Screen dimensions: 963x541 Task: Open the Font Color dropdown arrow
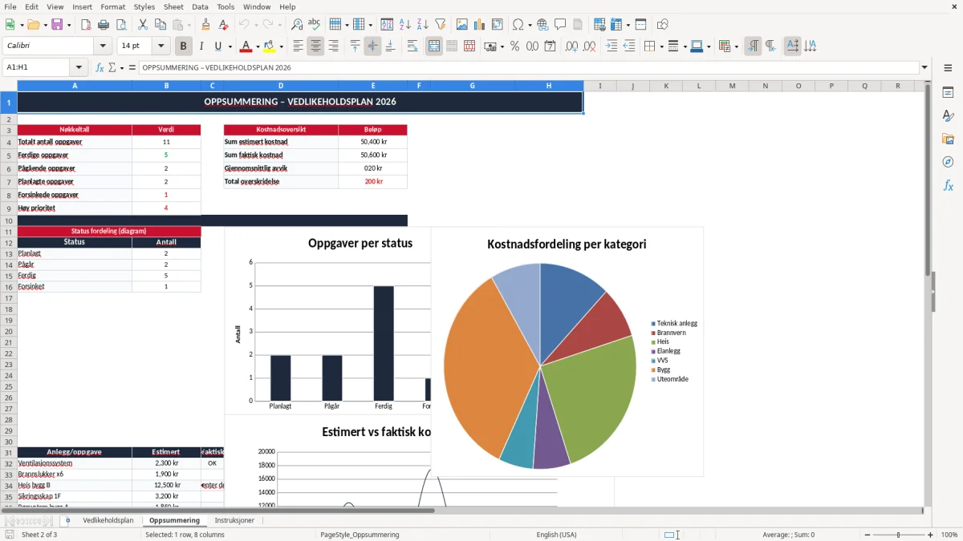point(259,46)
